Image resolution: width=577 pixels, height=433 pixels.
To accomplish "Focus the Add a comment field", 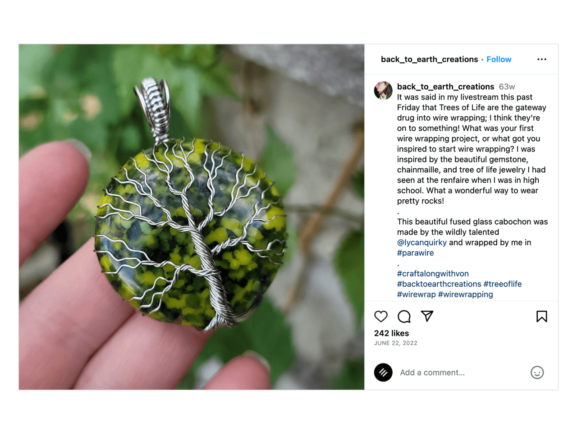I will (x=462, y=373).
